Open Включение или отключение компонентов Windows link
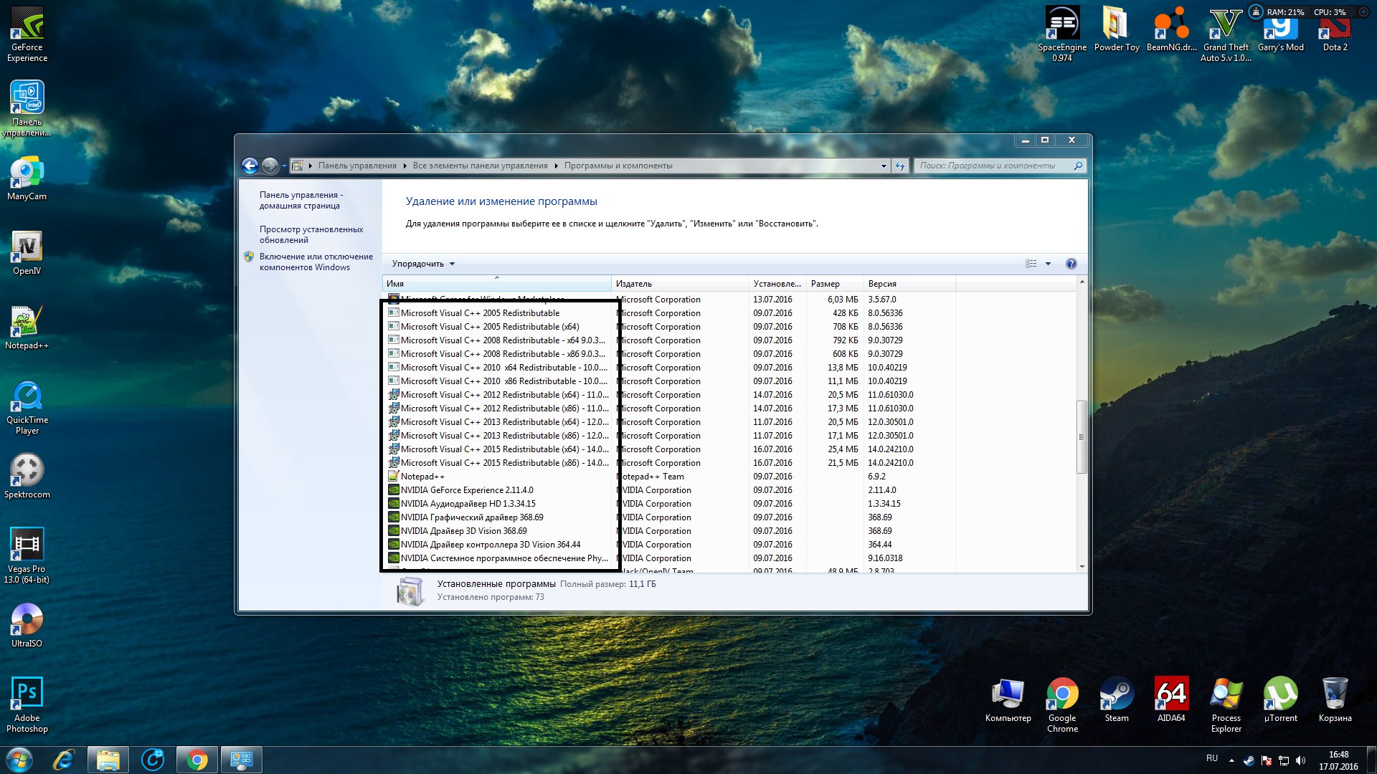Screen dimensions: 1377x774 [316, 262]
